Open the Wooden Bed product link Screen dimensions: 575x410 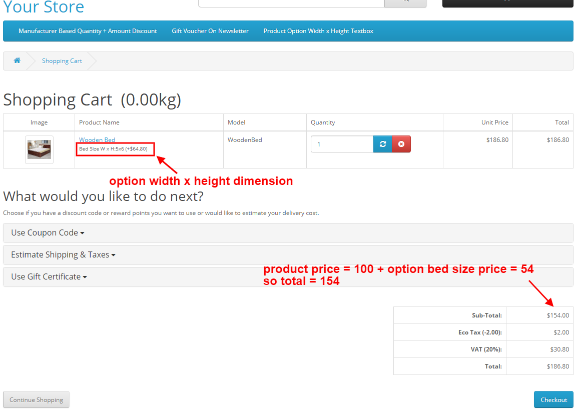click(x=97, y=140)
